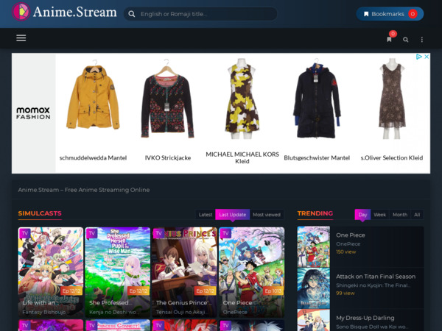
Task: Open the One Piece trending thumbnail
Action: tap(314, 247)
